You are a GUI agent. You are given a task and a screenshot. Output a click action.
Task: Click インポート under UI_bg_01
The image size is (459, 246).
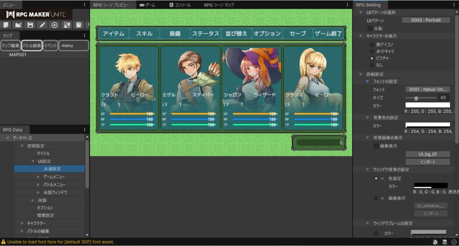point(428,162)
